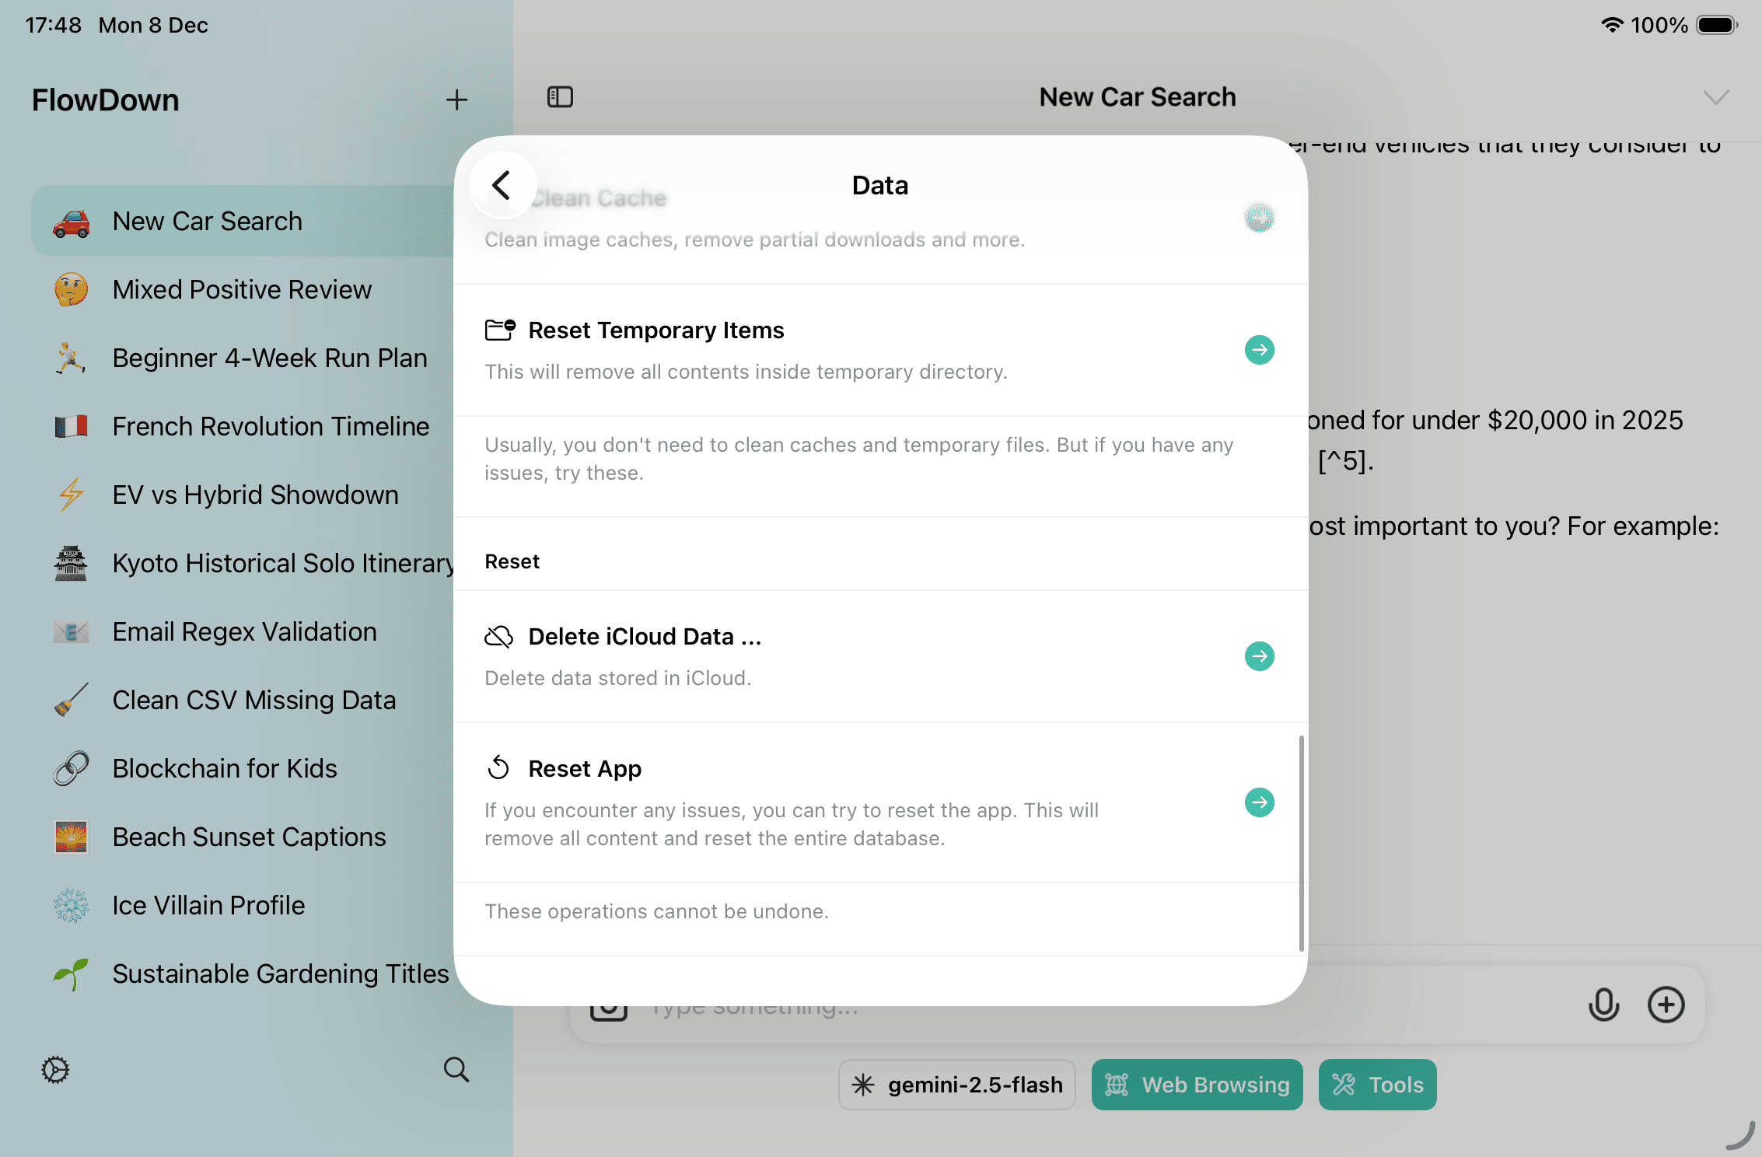The height and width of the screenshot is (1157, 1762).
Task: Run Reset Temporary Items via its arrow button
Action: coord(1259,350)
